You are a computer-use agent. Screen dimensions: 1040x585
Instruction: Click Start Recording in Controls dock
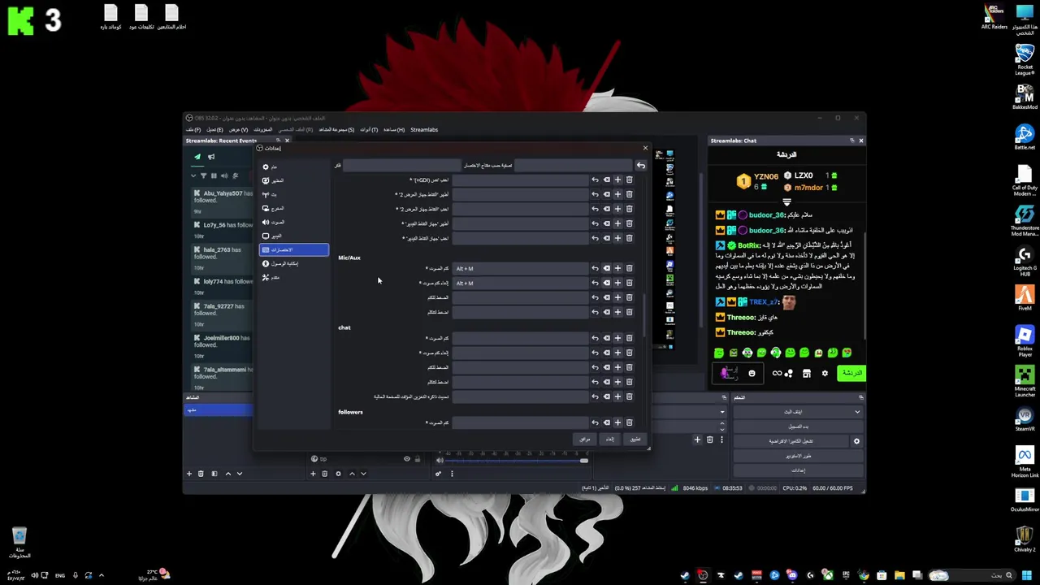point(799,427)
